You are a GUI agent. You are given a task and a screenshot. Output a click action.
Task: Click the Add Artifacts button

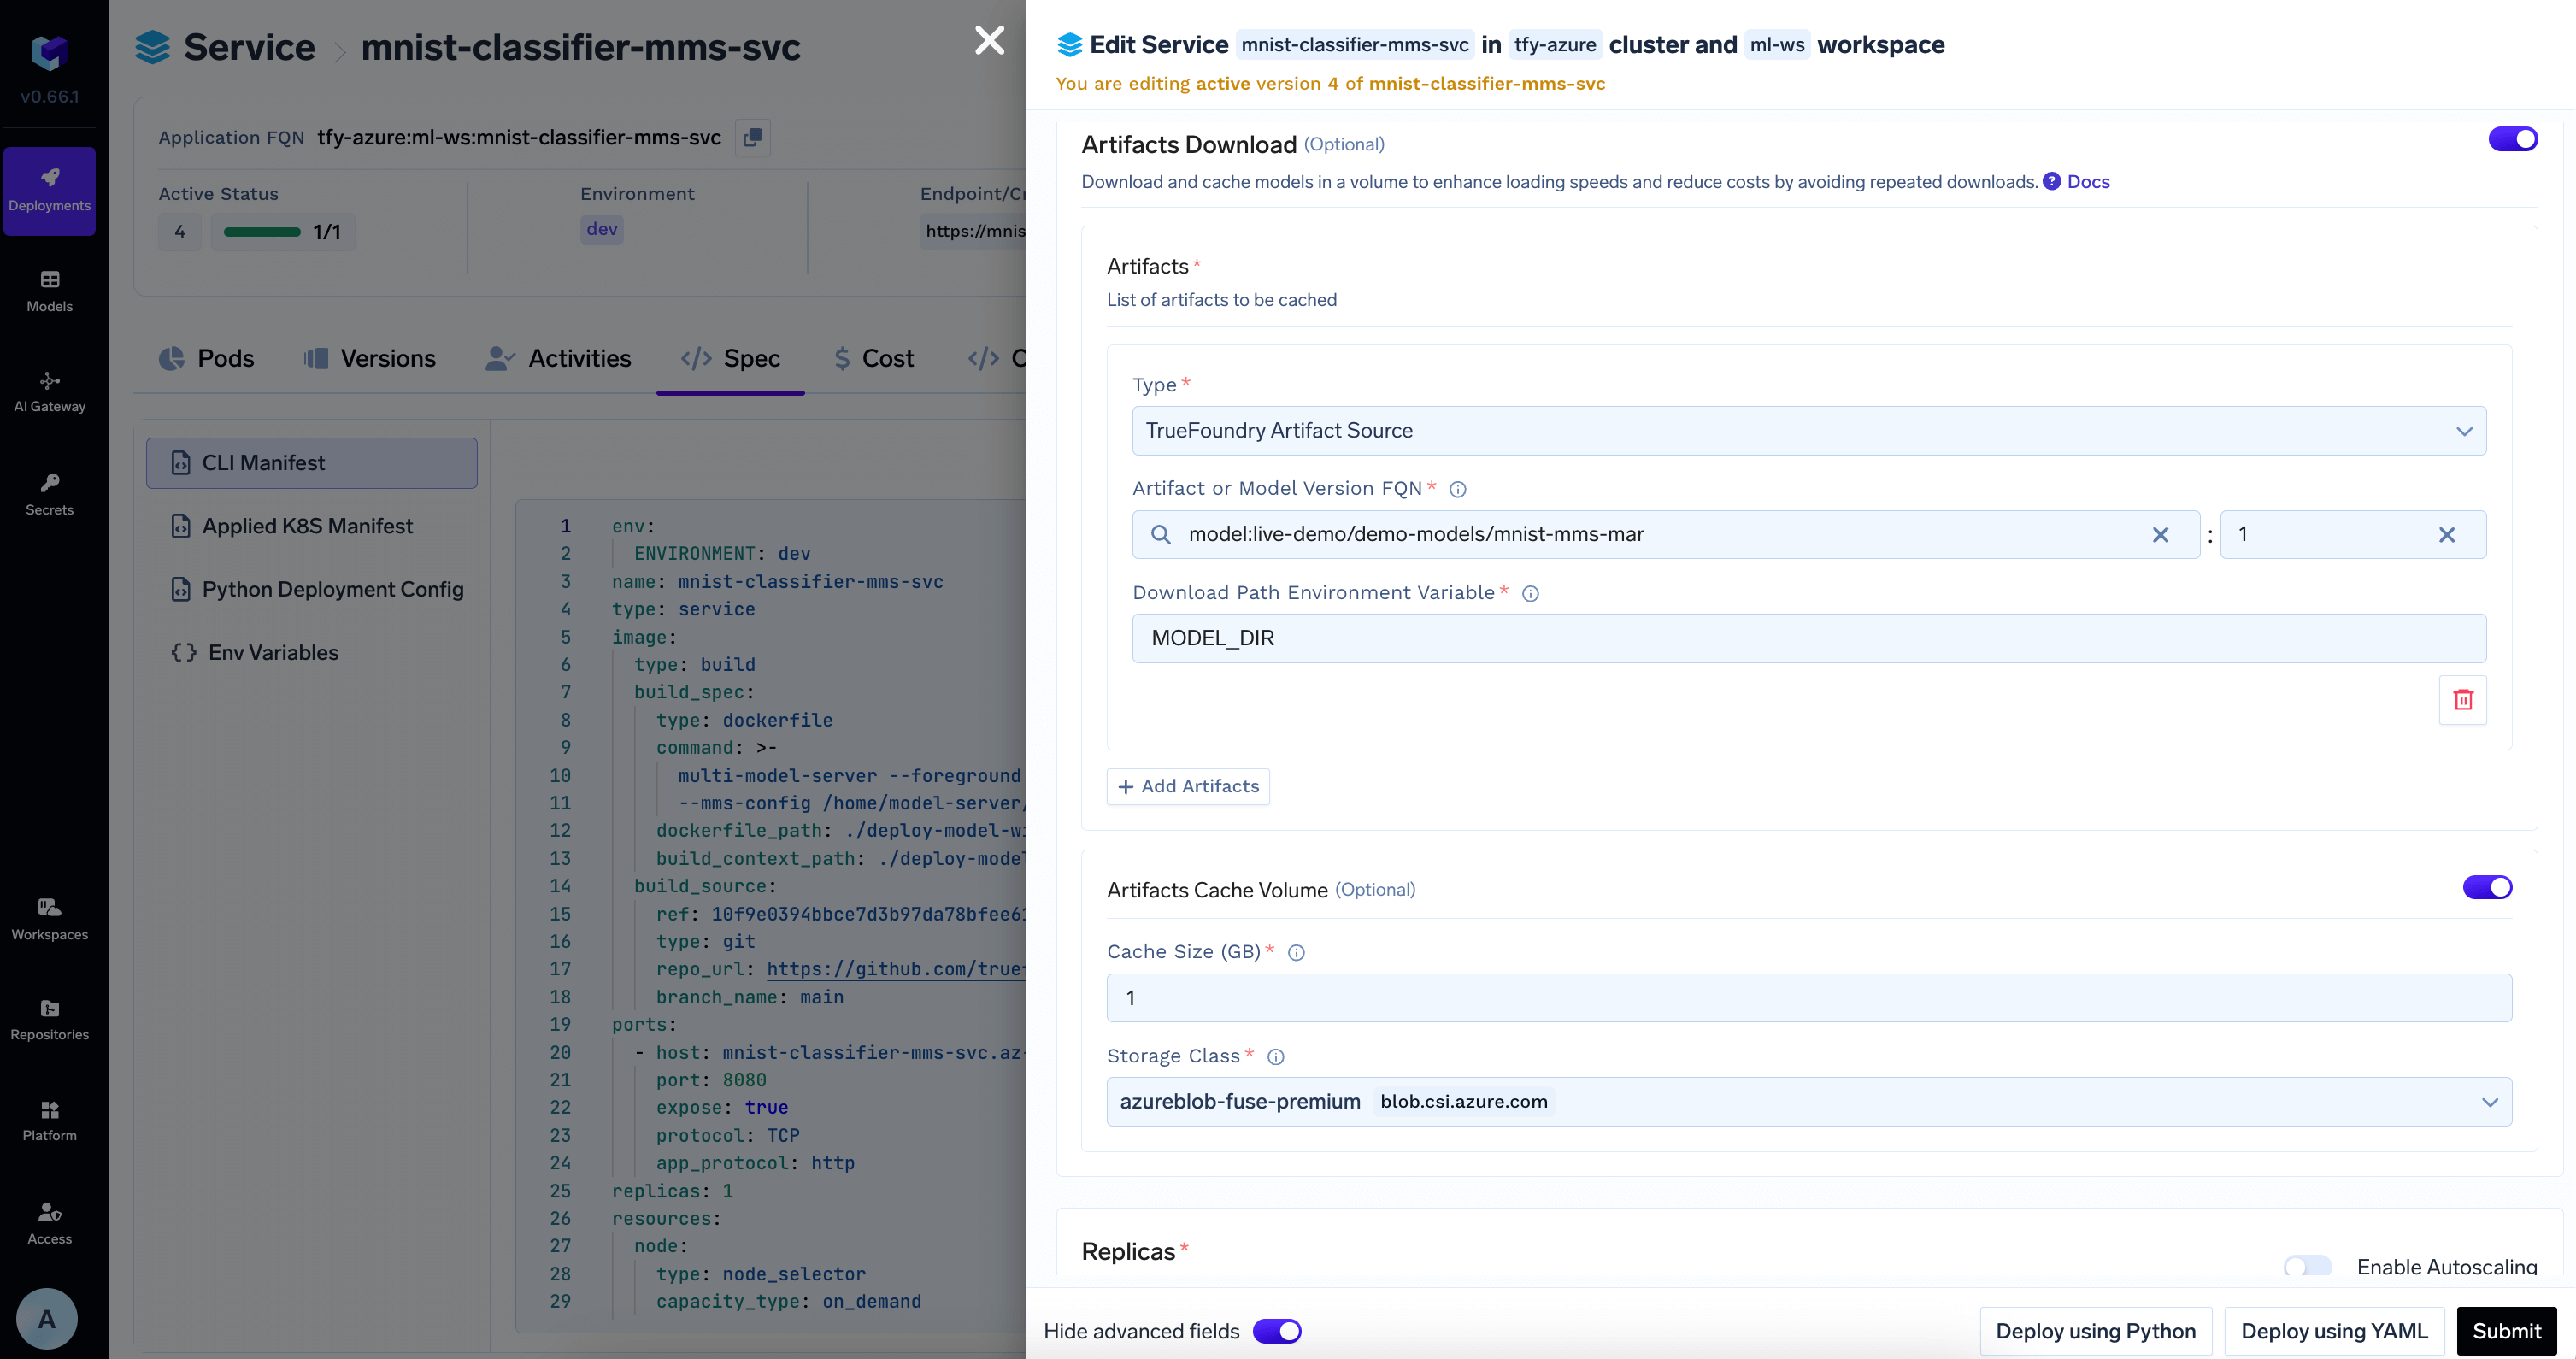click(x=1187, y=787)
